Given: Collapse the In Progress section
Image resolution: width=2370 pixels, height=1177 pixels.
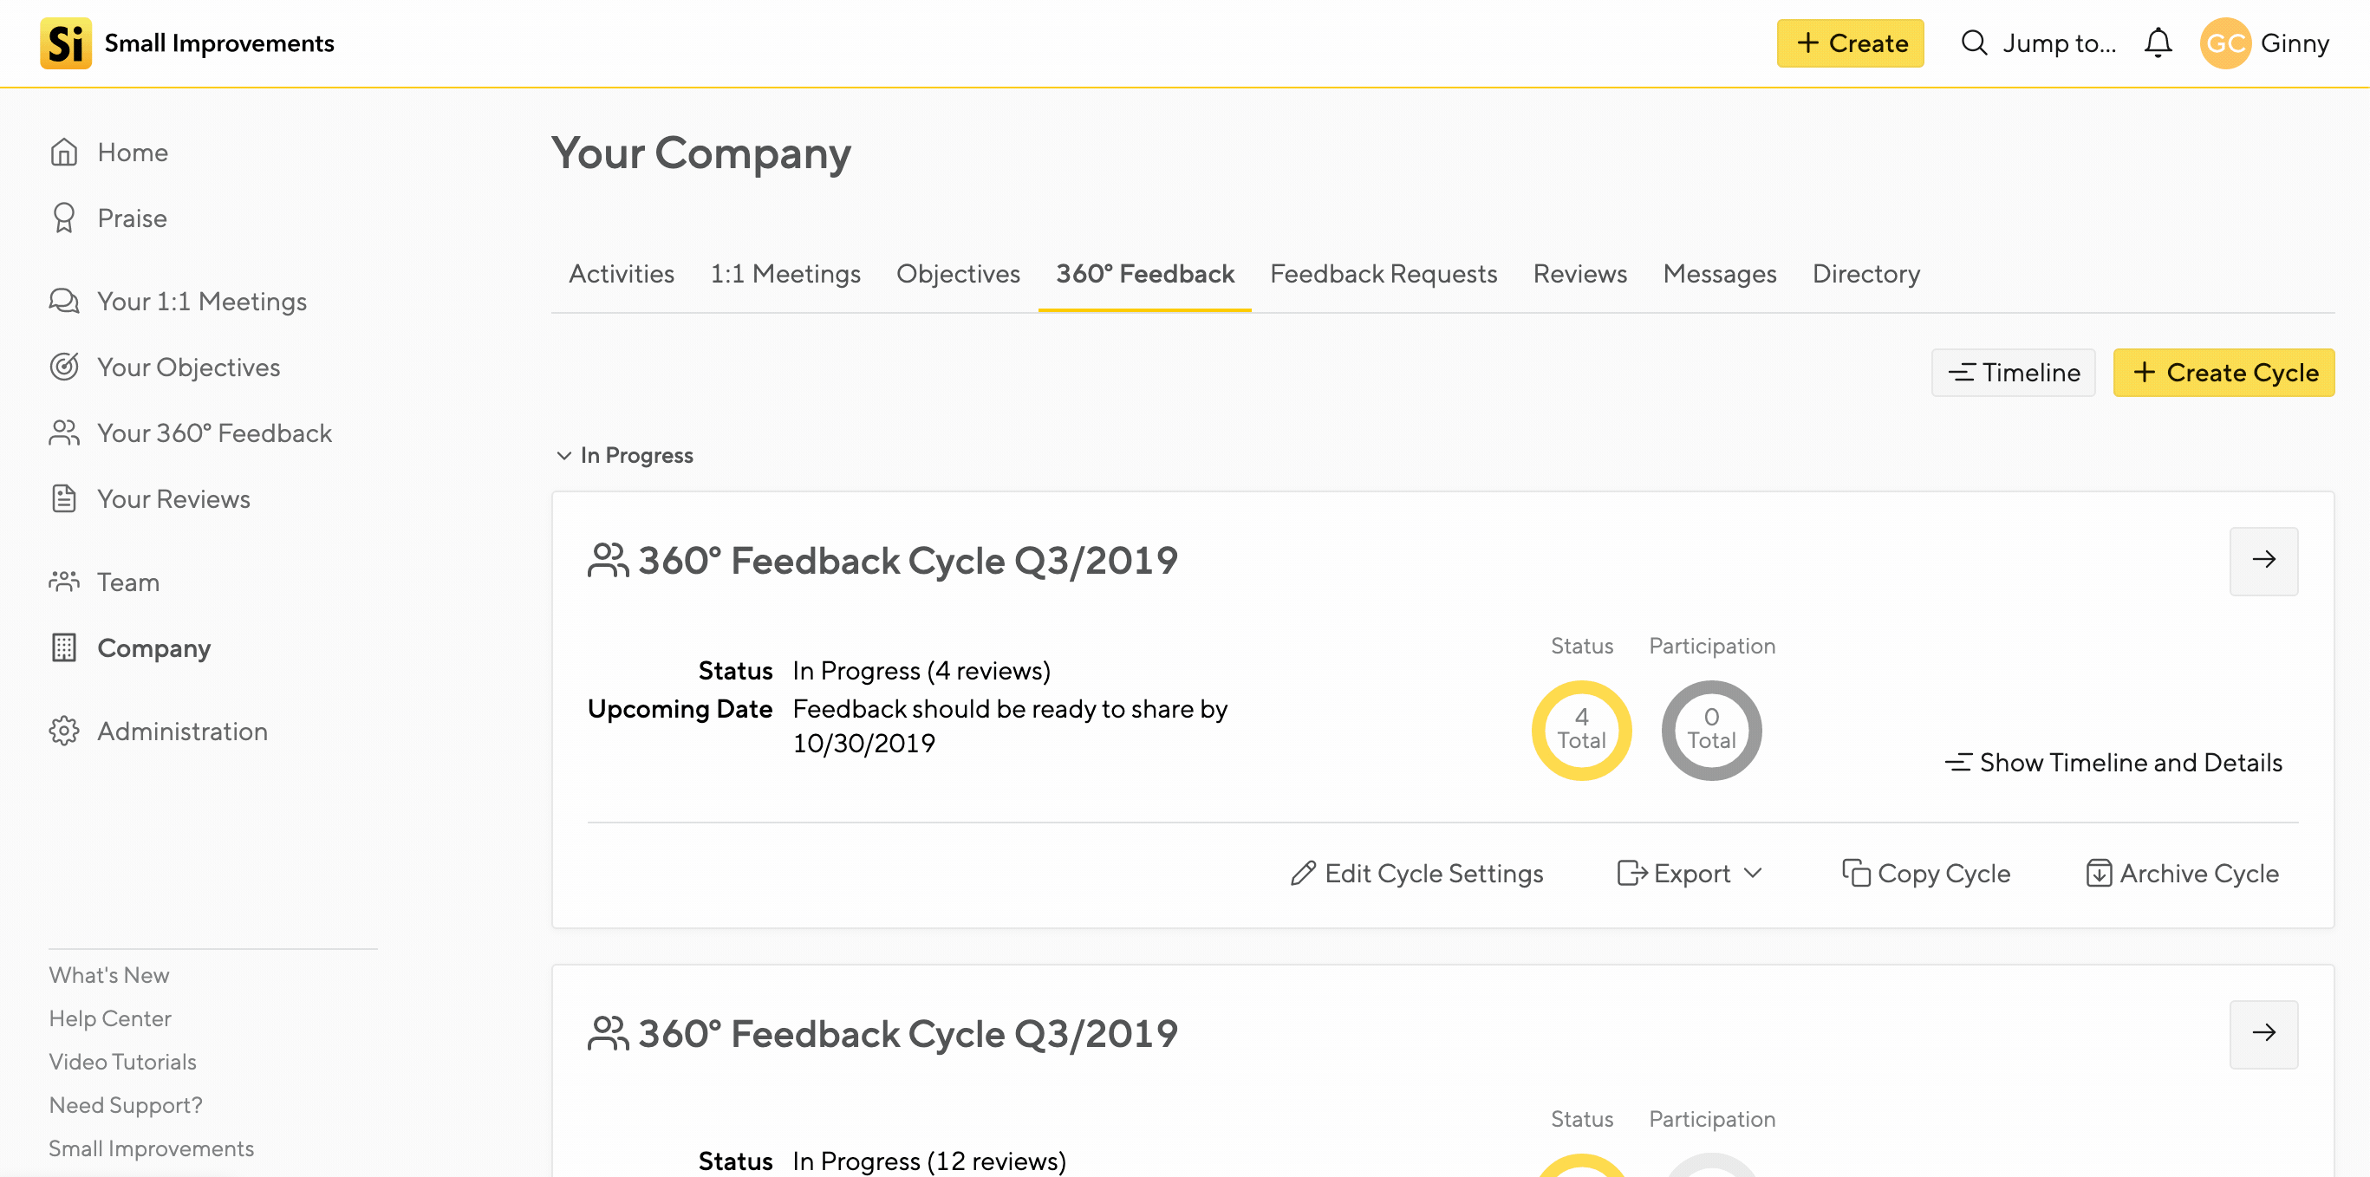Looking at the screenshot, I should (625, 455).
